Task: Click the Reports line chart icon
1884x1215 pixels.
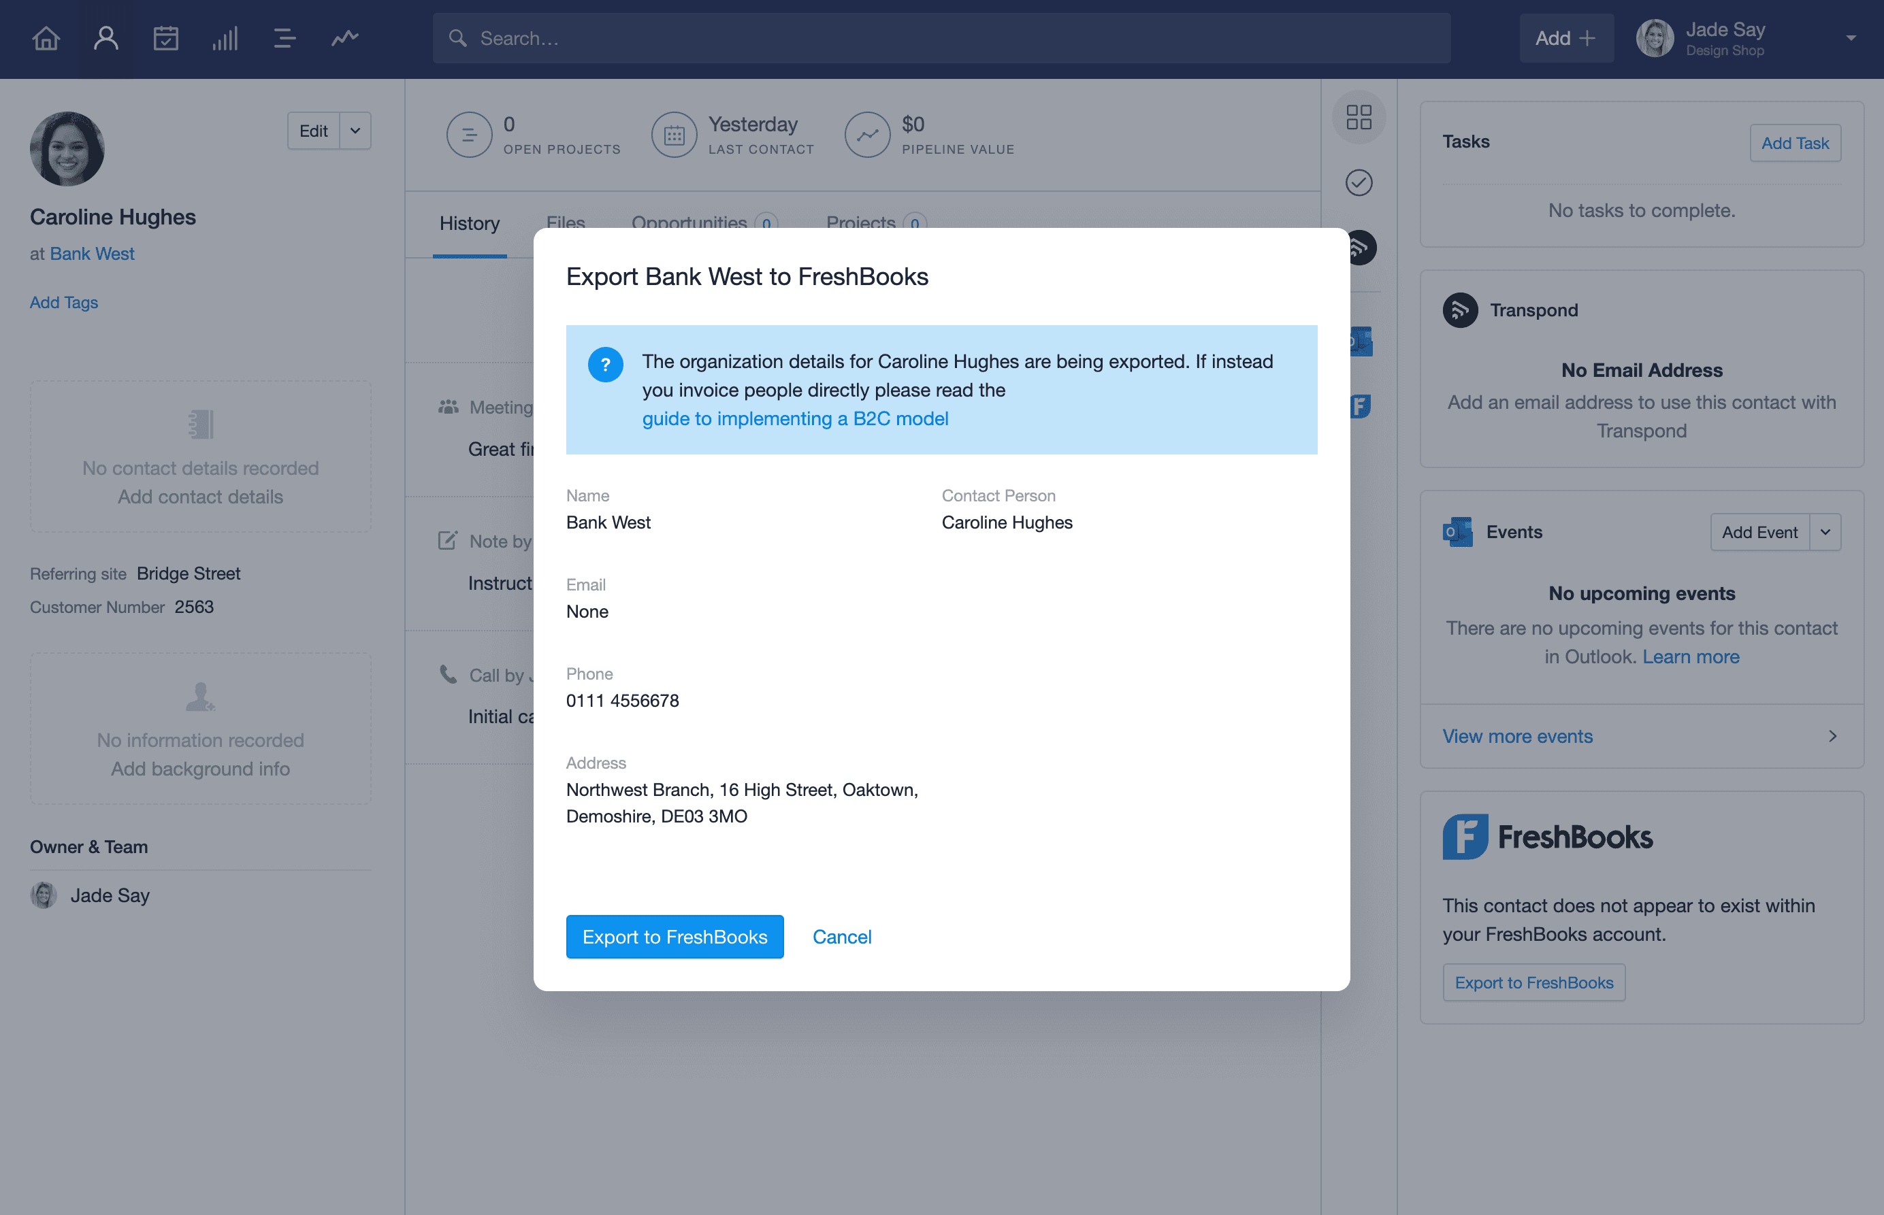Action: tap(344, 37)
